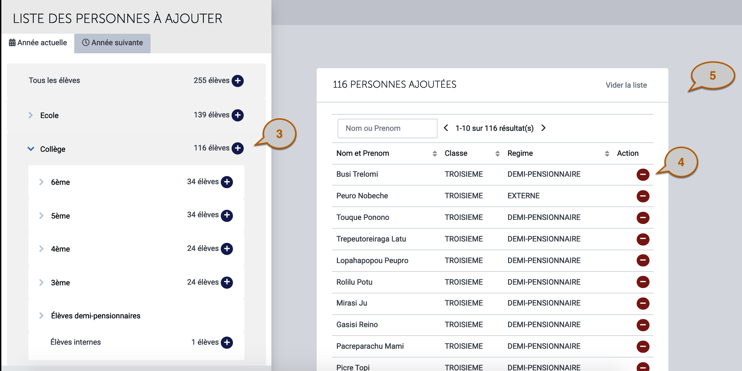The width and height of the screenshot is (742, 371).
Task: Click the Action column header
Action: point(628,153)
